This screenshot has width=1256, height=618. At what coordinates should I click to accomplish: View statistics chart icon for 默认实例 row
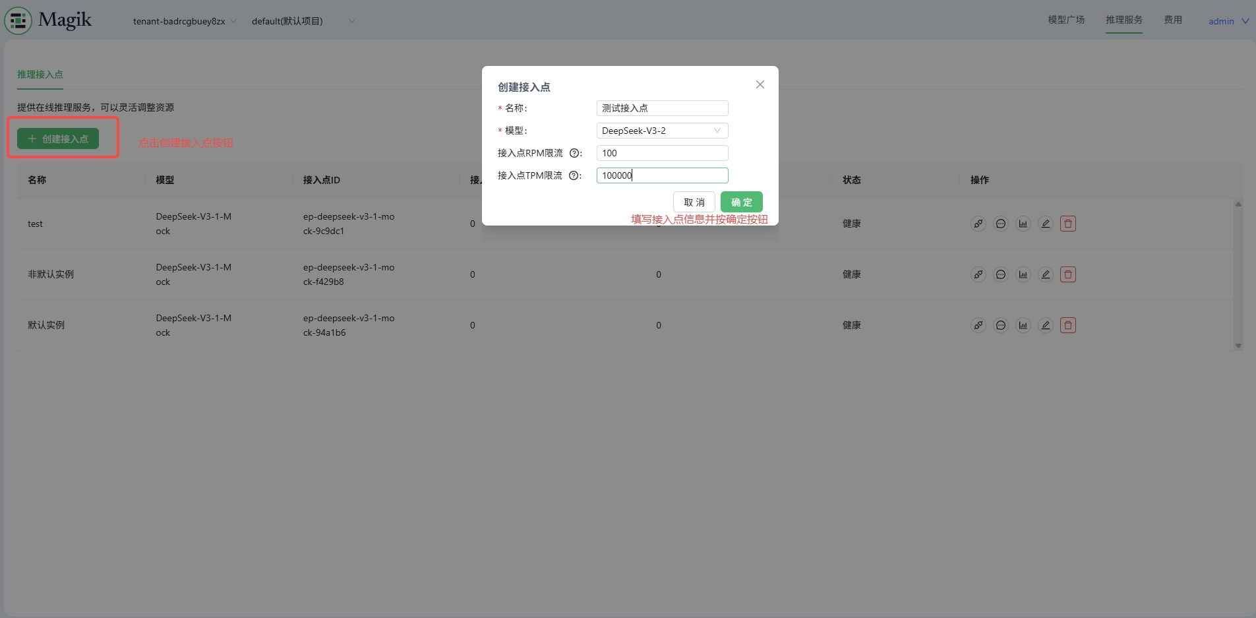pyautogui.click(x=1023, y=325)
